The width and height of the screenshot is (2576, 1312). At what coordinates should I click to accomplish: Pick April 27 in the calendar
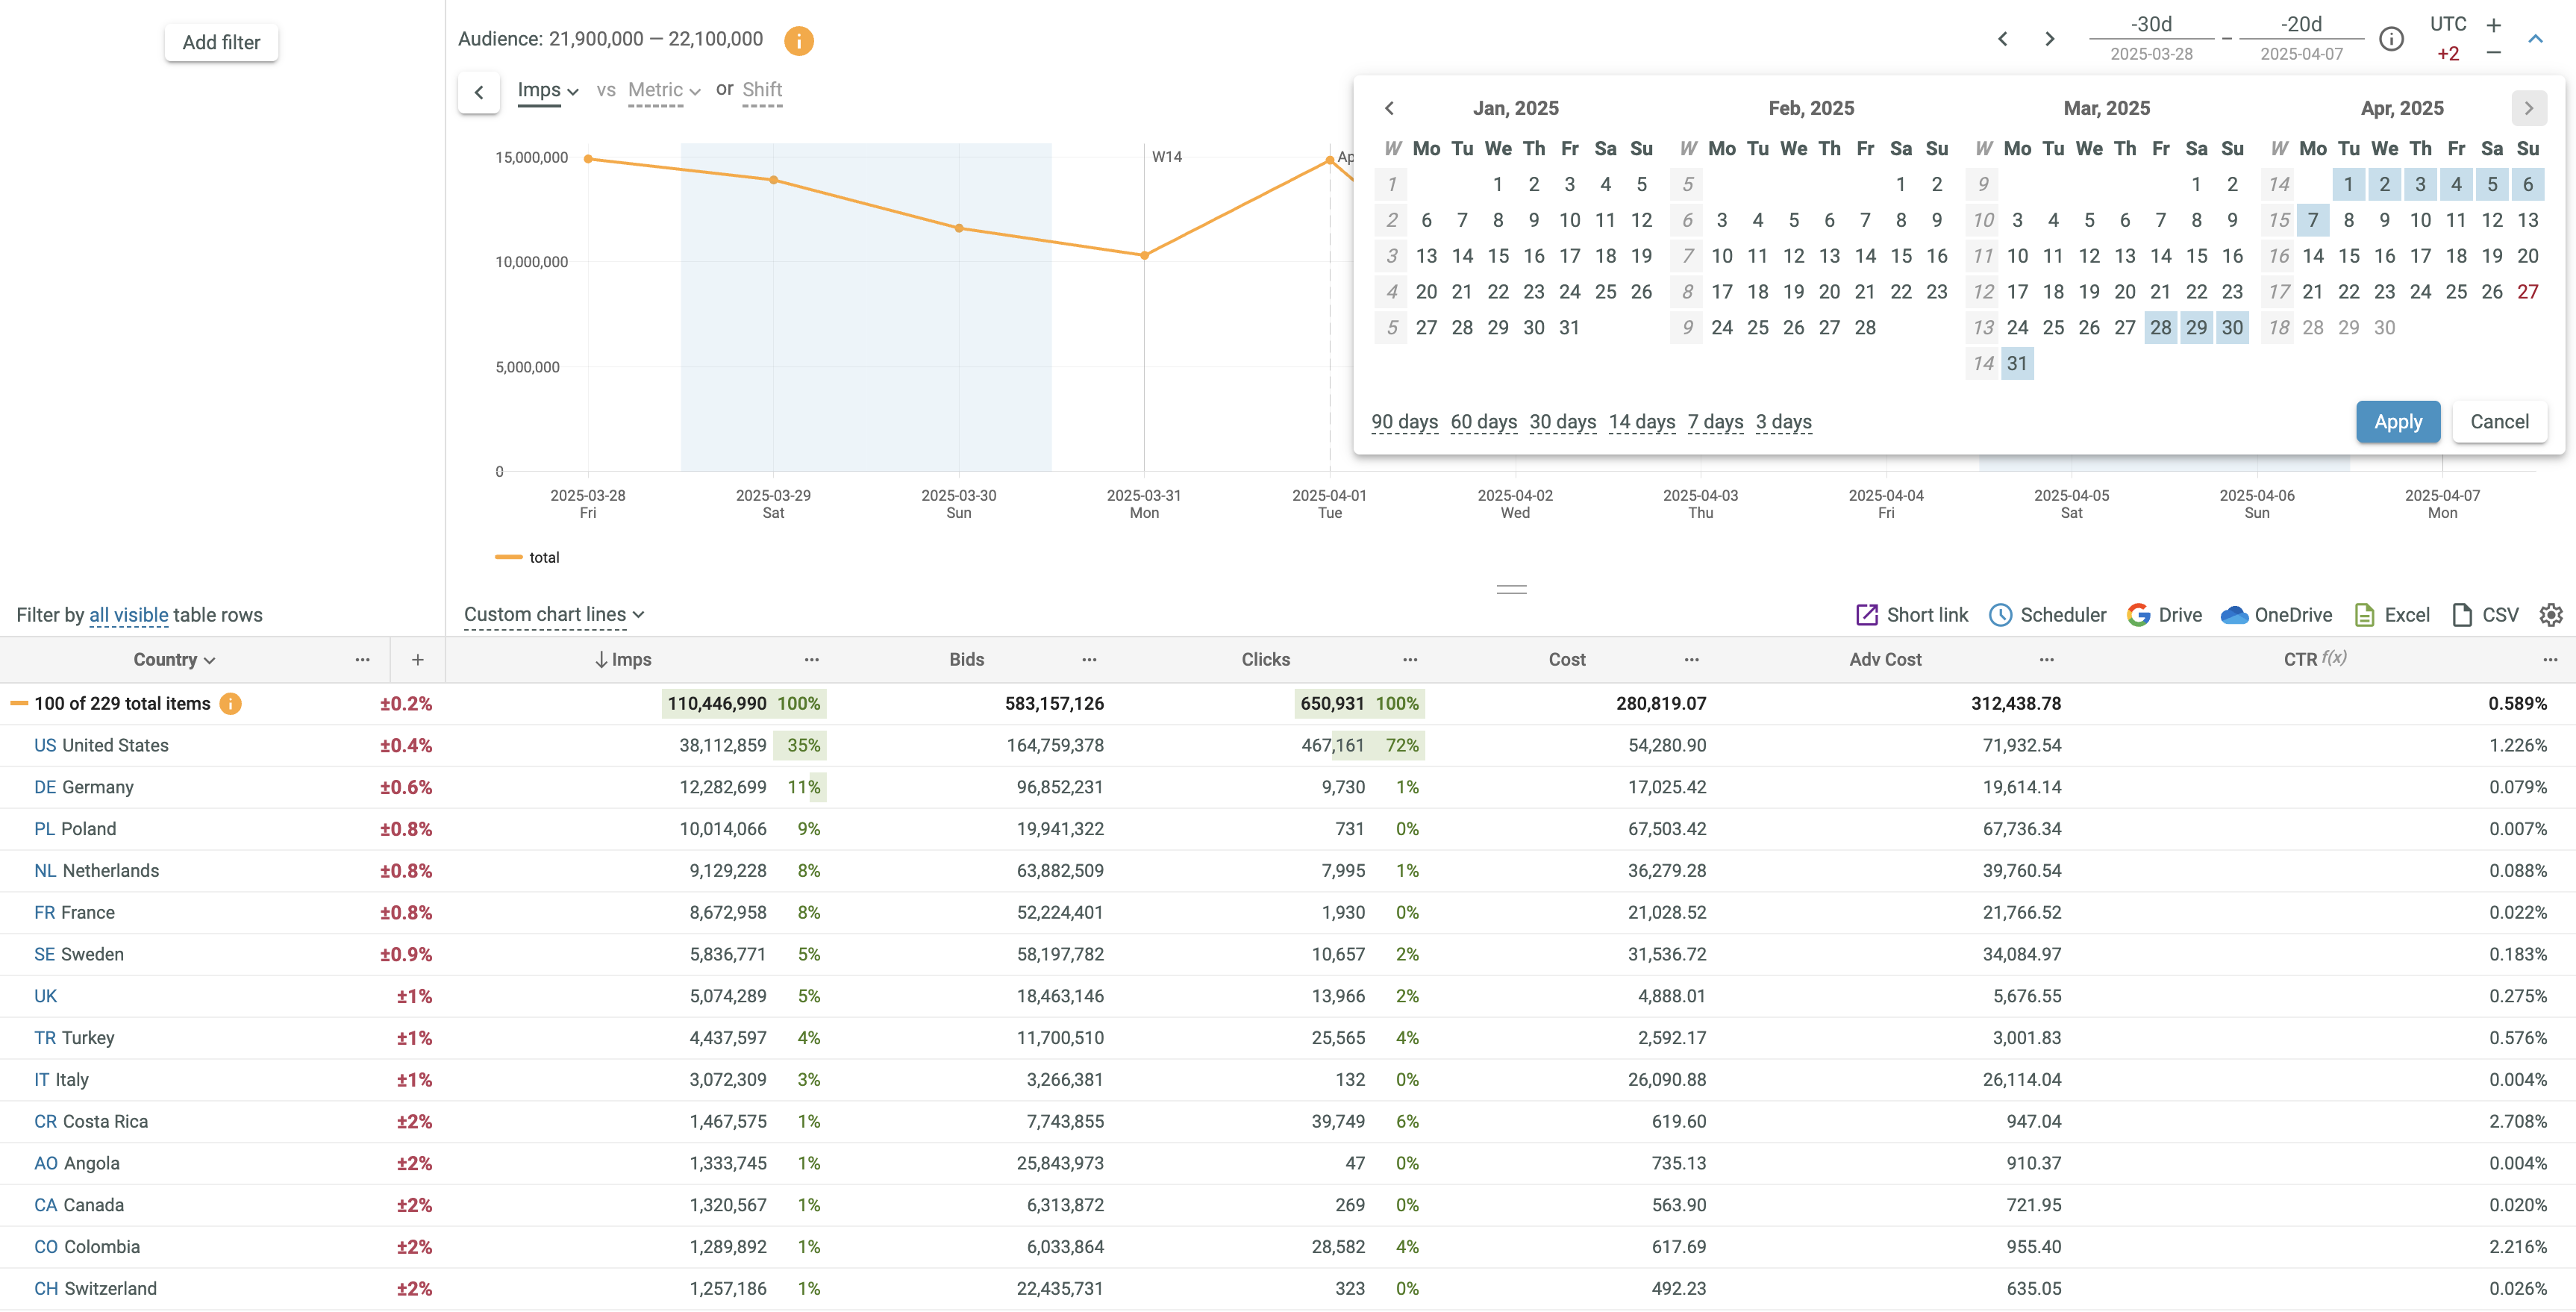click(x=2527, y=292)
